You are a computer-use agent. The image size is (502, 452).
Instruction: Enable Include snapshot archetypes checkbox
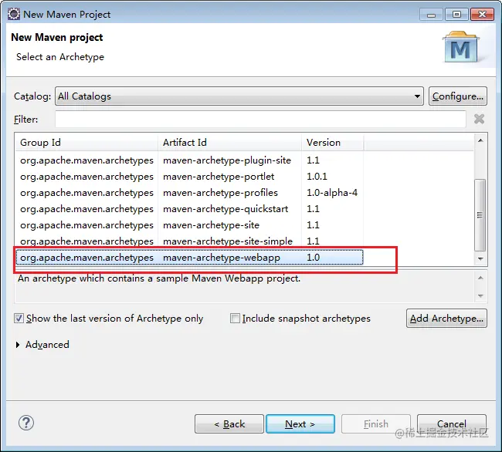coord(235,318)
